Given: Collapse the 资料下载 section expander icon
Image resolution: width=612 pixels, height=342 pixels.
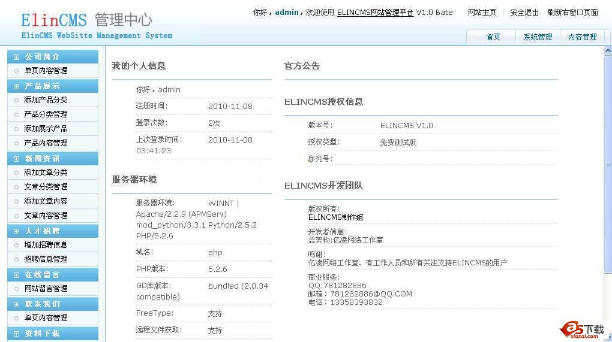Looking at the screenshot, I should click(x=16, y=334).
